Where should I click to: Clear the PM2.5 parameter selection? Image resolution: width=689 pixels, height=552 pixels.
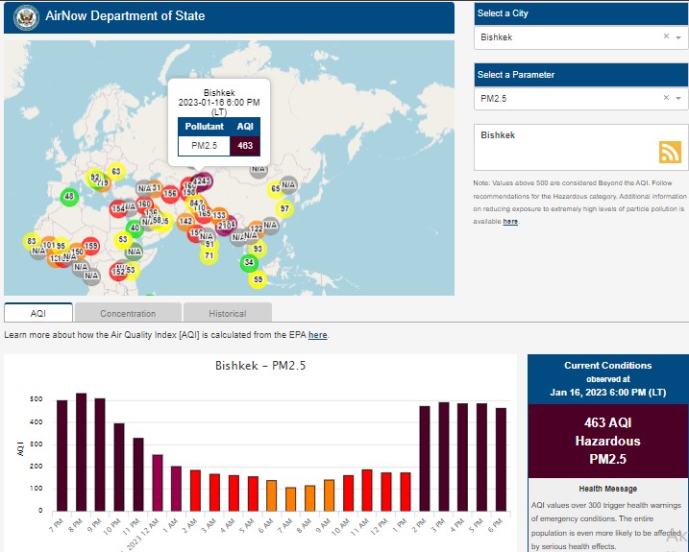[666, 98]
